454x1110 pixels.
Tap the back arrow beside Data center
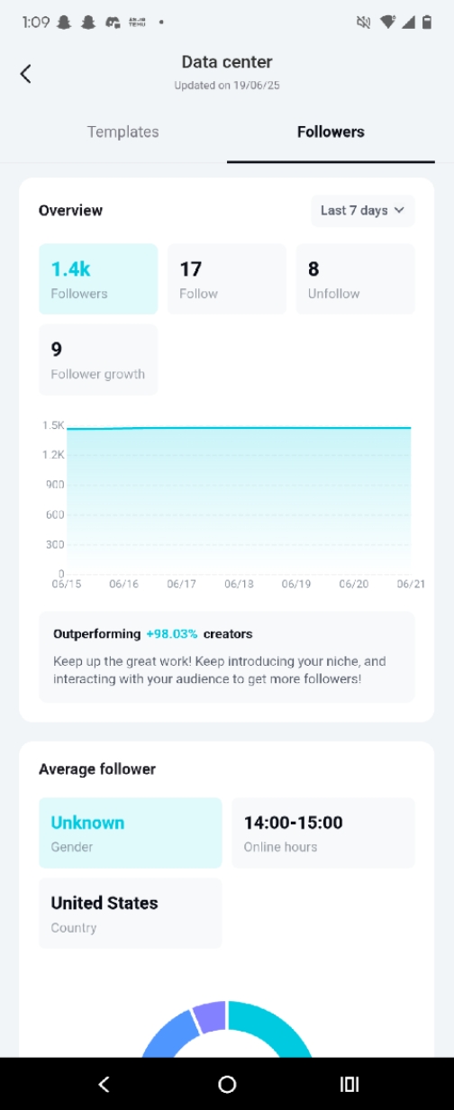tap(26, 74)
